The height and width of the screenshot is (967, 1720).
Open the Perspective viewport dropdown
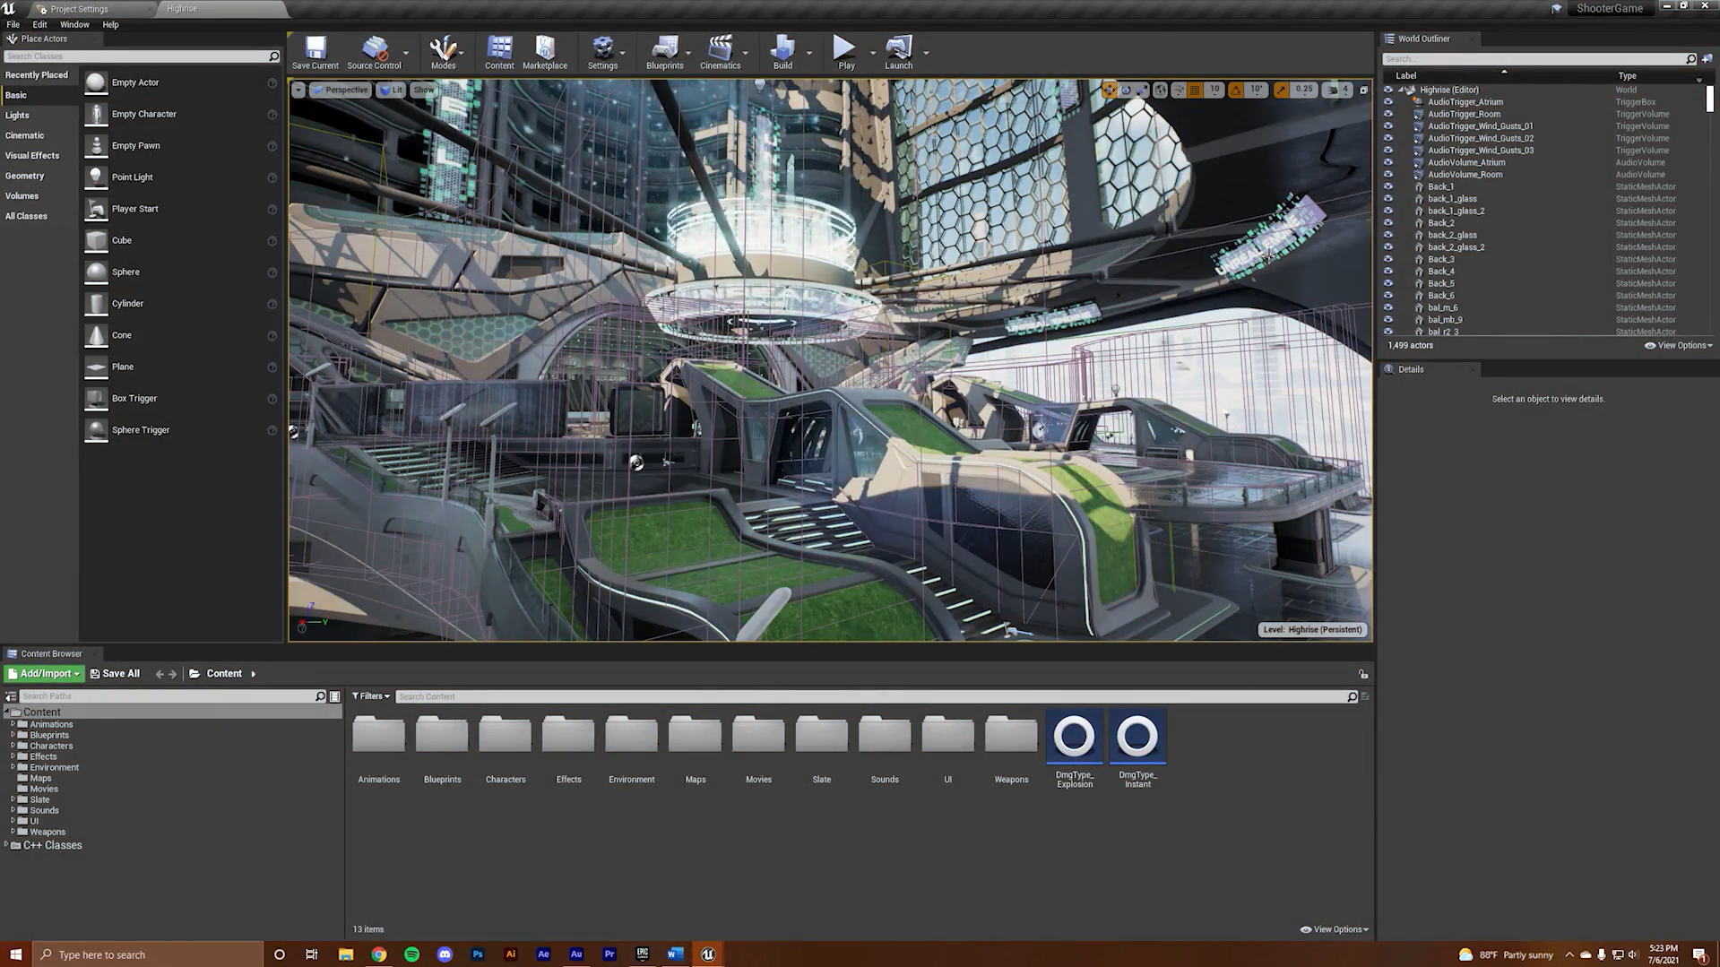pos(340,90)
